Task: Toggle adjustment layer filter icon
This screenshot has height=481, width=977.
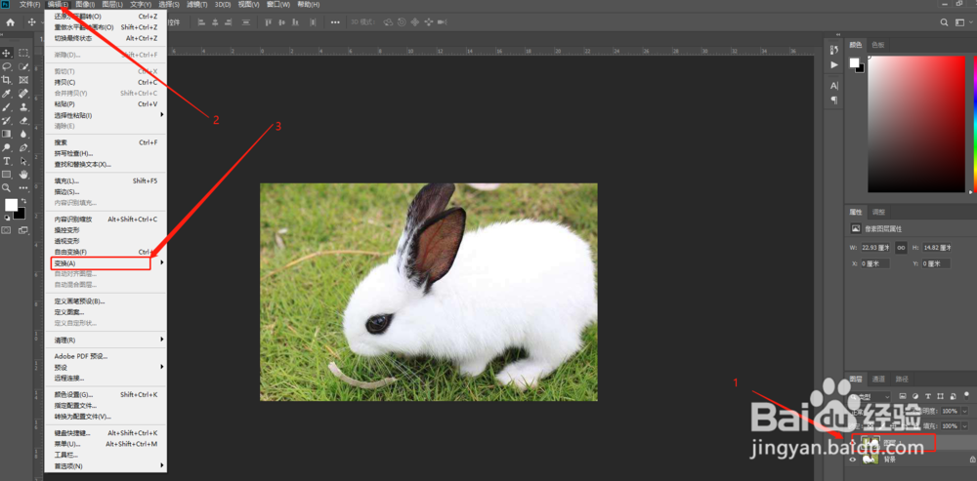Action: 915,396
